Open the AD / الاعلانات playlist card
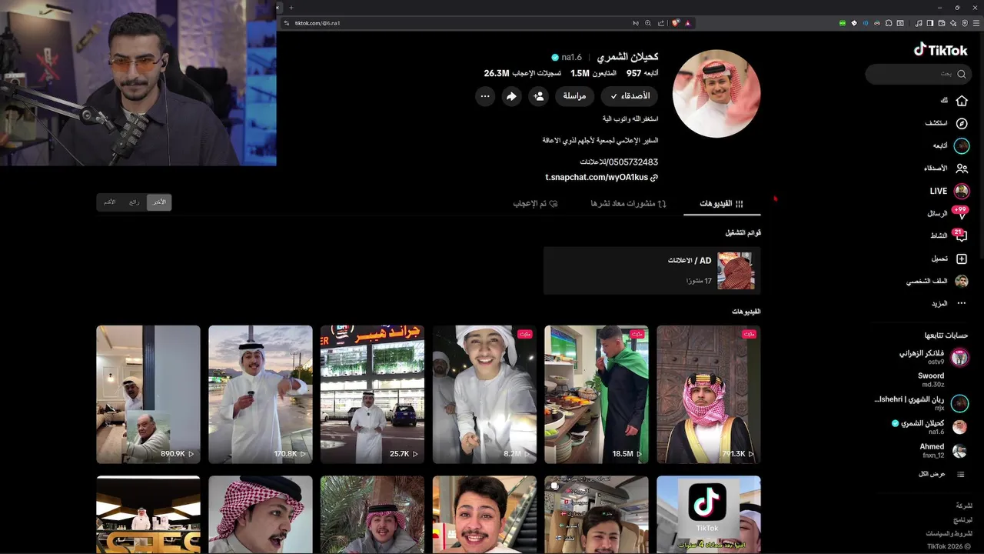984x554 pixels. coord(652,271)
